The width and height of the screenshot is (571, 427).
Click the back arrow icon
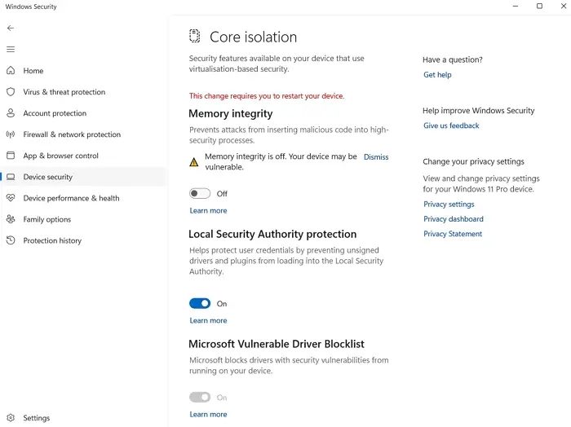point(11,28)
